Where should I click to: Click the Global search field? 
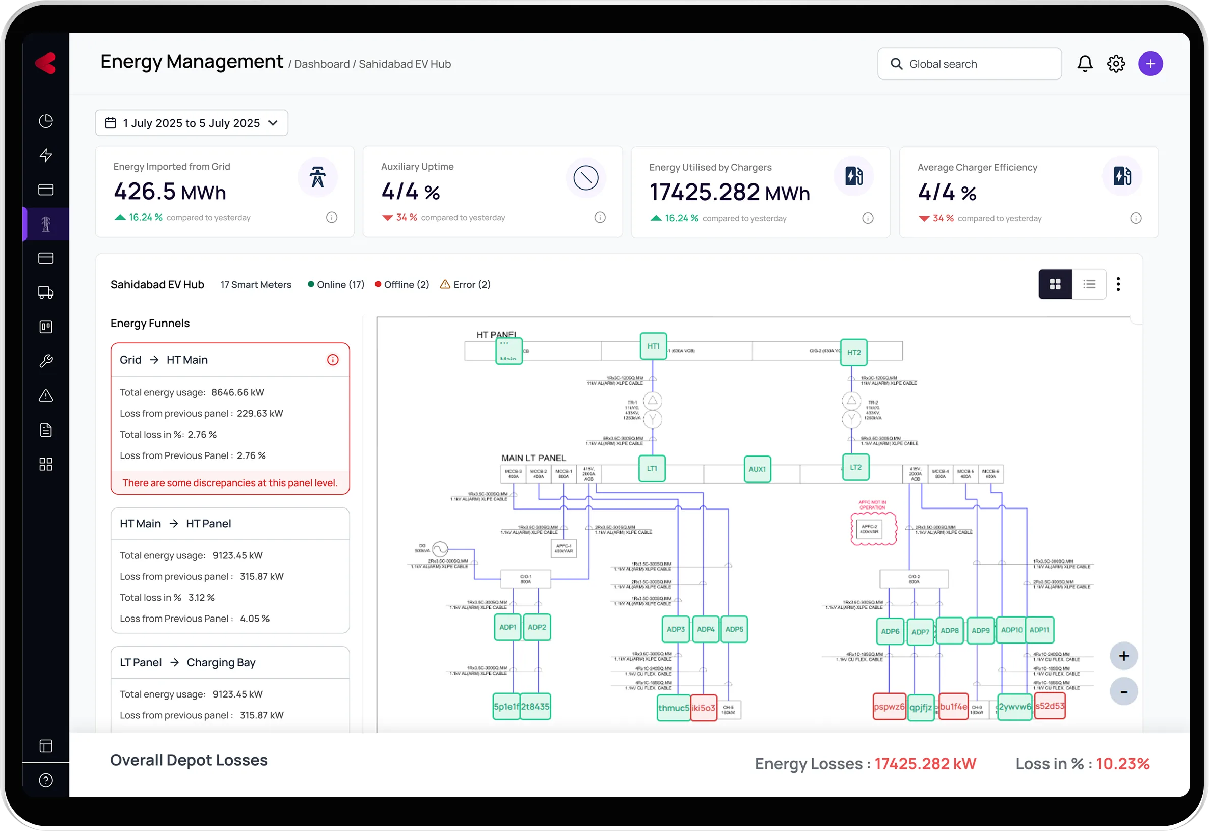970,64
